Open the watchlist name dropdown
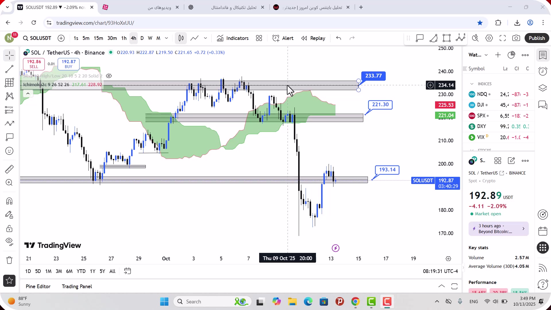This screenshot has height=310, width=551. (x=478, y=55)
